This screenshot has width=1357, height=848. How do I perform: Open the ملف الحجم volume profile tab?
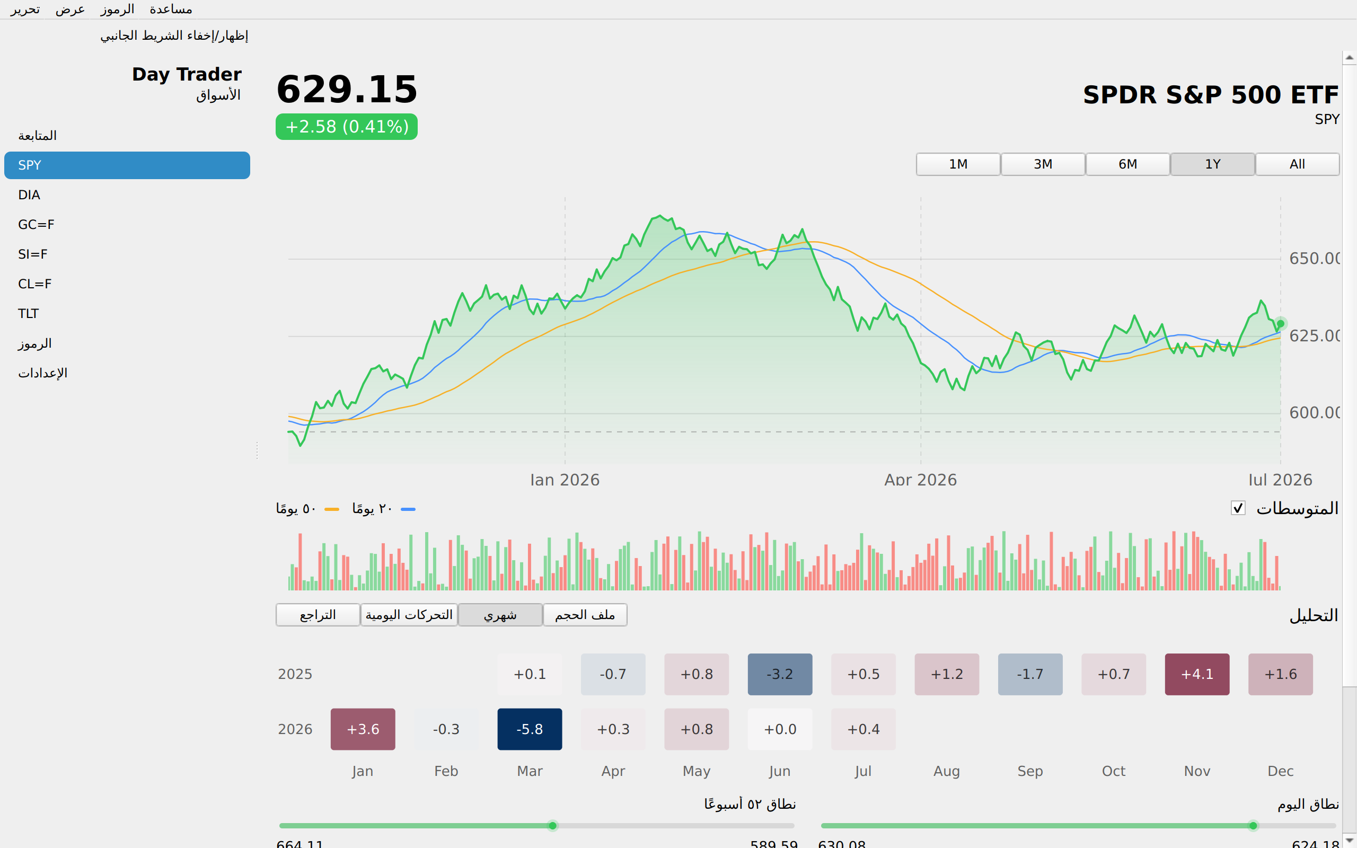pos(585,615)
